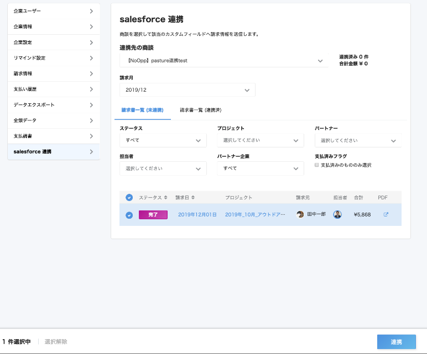Open invoice PDF external link icon
Viewport: 427px width, 354px height.
(x=386, y=214)
